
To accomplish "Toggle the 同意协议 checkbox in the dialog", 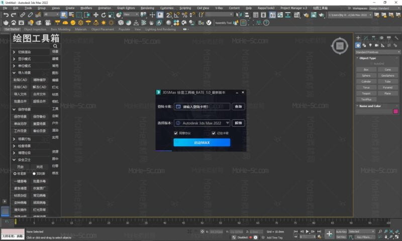I will point(175,133).
